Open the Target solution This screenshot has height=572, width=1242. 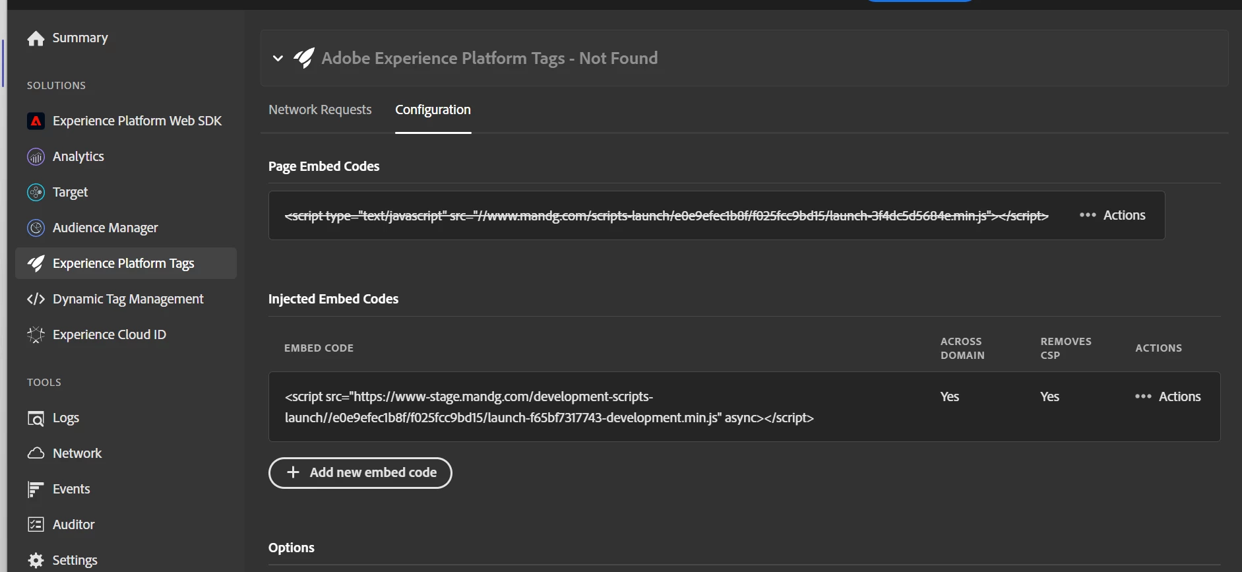pos(125,192)
